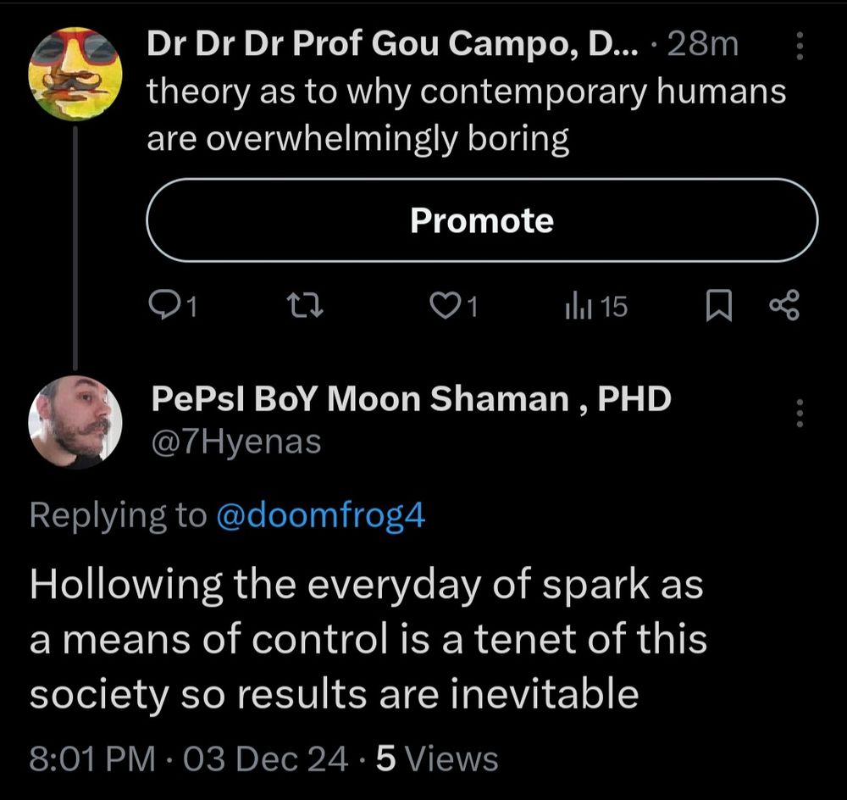Open the @doomfrog4 mention link
This screenshot has width=847, height=800.
(x=321, y=514)
